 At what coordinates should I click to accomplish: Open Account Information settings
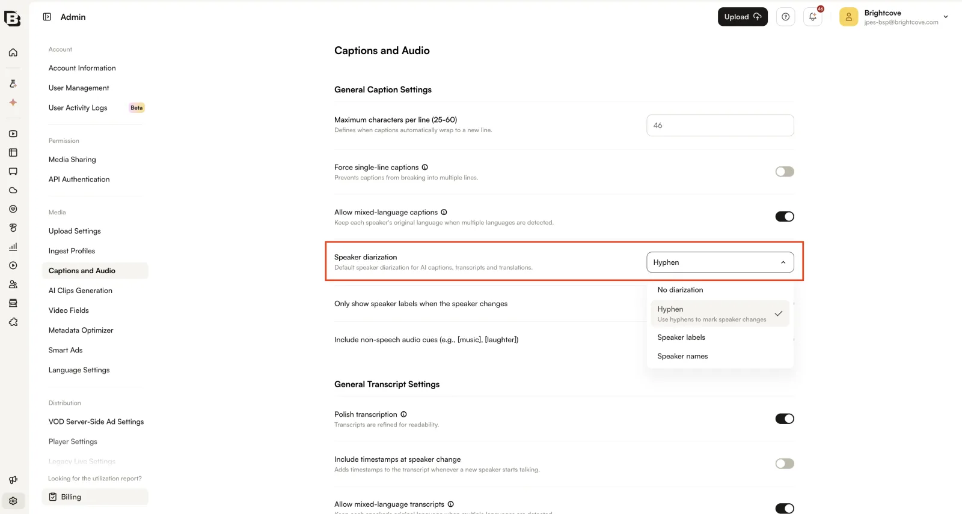click(82, 68)
